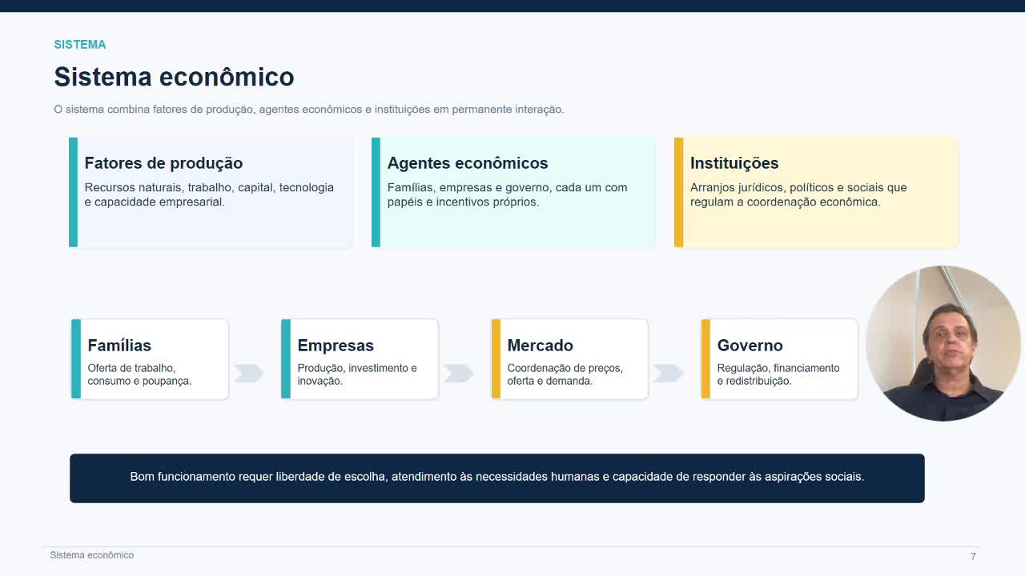Click the arrow between Empresas and Mercado
This screenshot has height=576, width=1025.
point(458,374)
